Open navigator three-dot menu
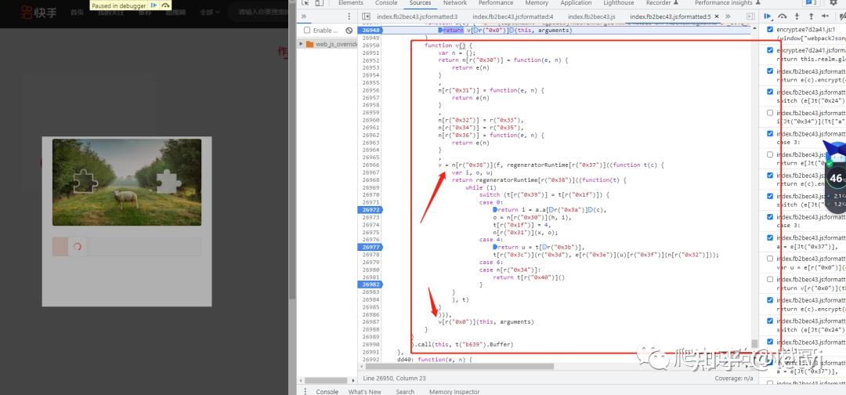846x395 pixels. point(349,16)
